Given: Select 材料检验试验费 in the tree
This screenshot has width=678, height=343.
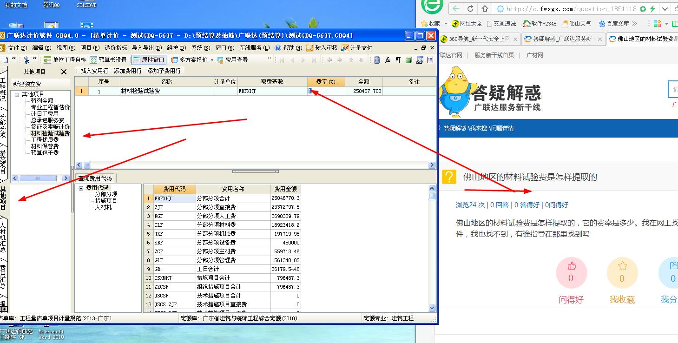Looking at the screenshot, I should [50, 133].
